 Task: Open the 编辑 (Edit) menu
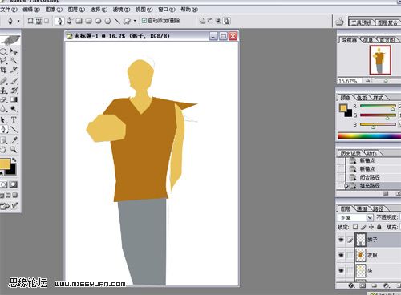tap(31, 10)
